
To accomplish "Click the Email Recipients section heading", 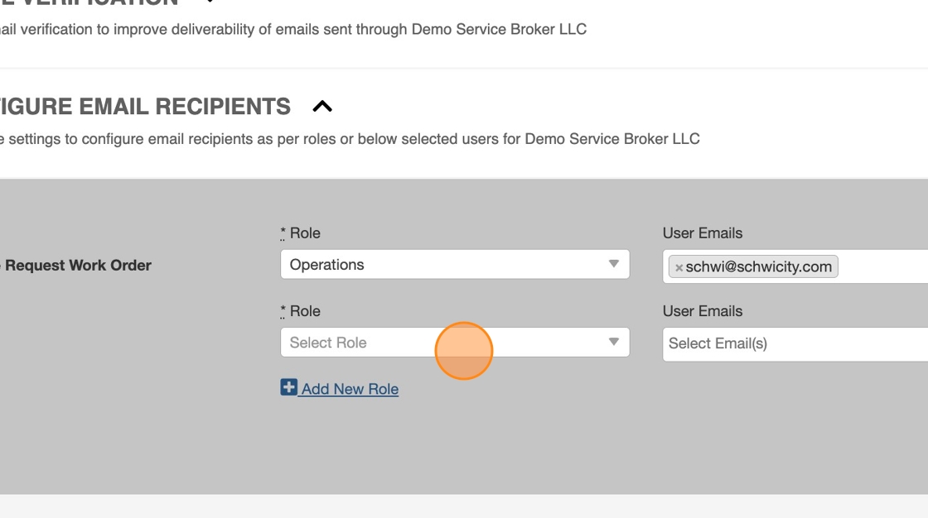I will click(x=145, y=107).
